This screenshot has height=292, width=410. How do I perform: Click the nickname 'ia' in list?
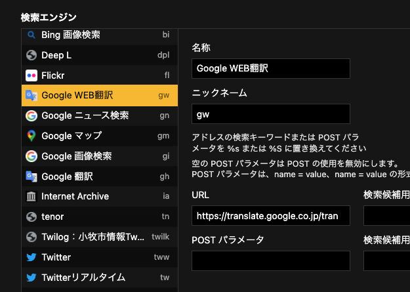coord(167,196)
